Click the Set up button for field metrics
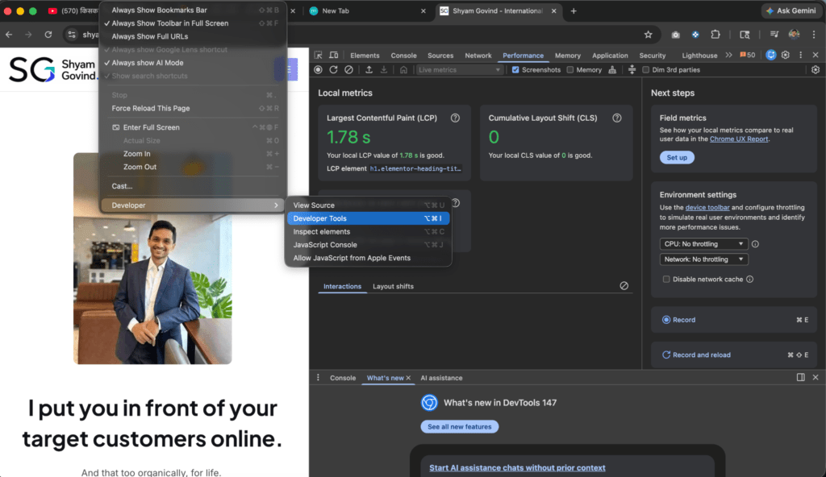This screenshot has width=826, height=477. click(x=677, y=157)
